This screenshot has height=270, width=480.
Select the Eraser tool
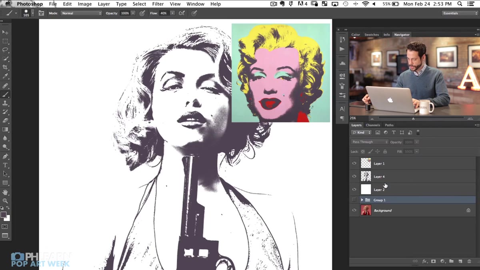click(x=5, y=121)
